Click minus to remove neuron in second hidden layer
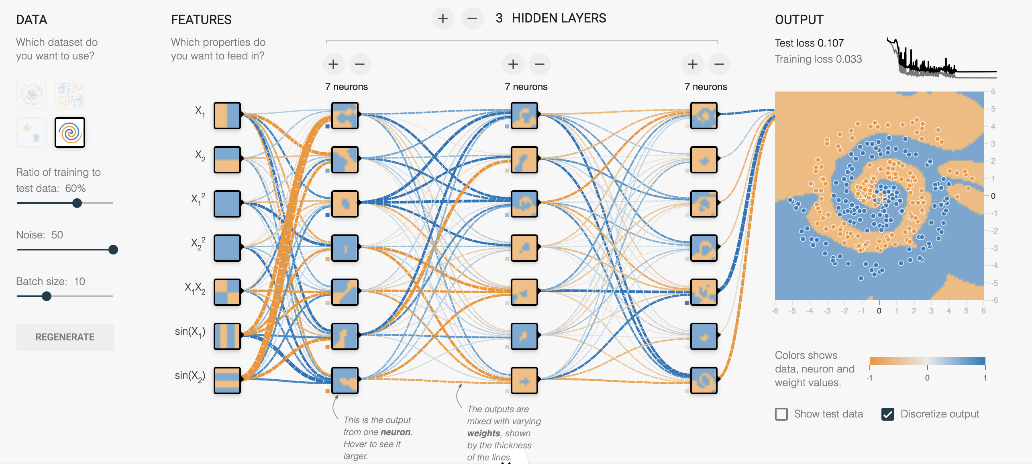 [x=540, y=63]
